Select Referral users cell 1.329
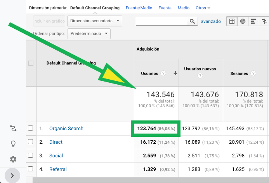This screenshot has height=183, width=269. [x=149, y=169]
